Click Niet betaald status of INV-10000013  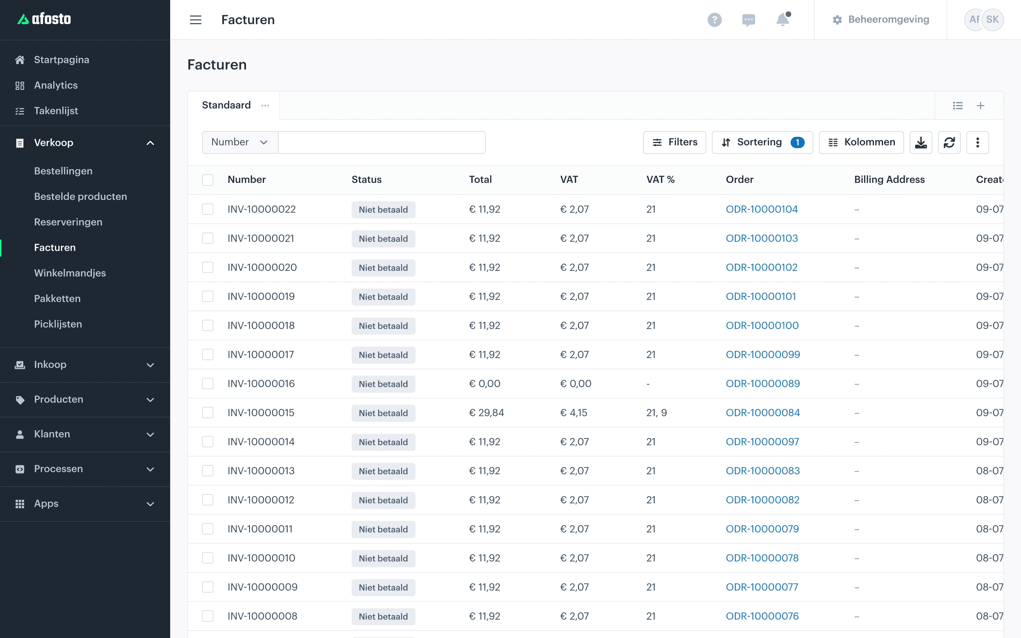[383, 471]
